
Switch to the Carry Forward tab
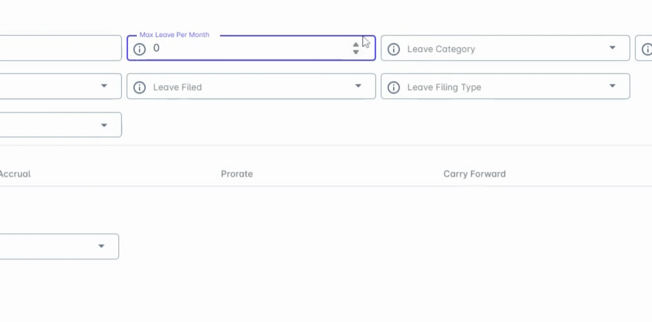tap(474, 174)
